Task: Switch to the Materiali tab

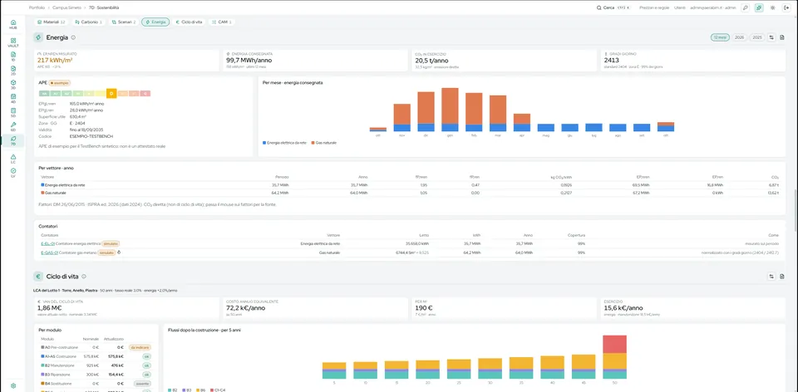Action: tap(51, 22)
